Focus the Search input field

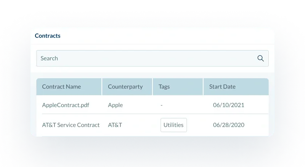pyautogui.click(x=152, y=58)
